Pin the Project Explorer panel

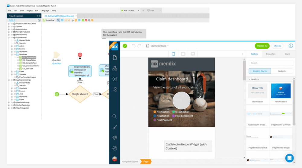click(x=37, y=16)
